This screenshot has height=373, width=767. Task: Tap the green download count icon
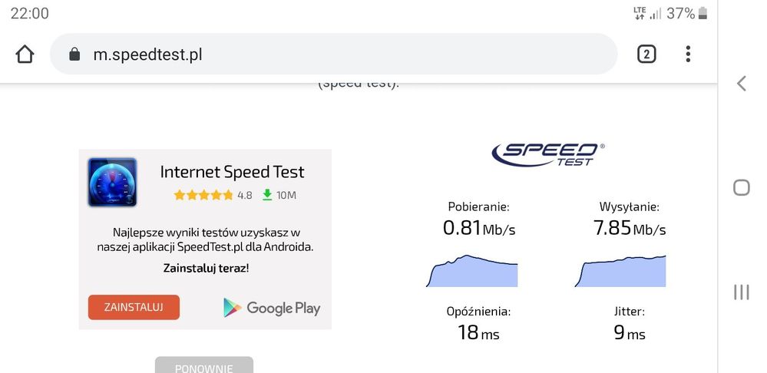coord(267,195)
